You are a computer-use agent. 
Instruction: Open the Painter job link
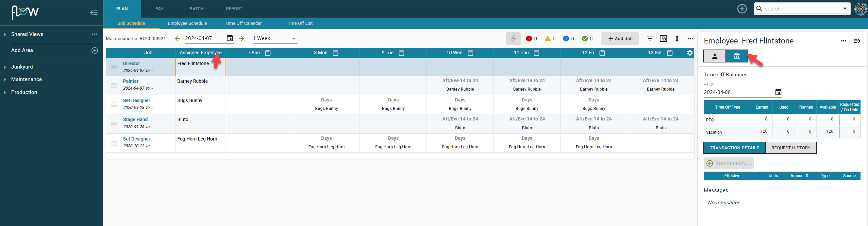pyautogui.click(x=131, y=81)
